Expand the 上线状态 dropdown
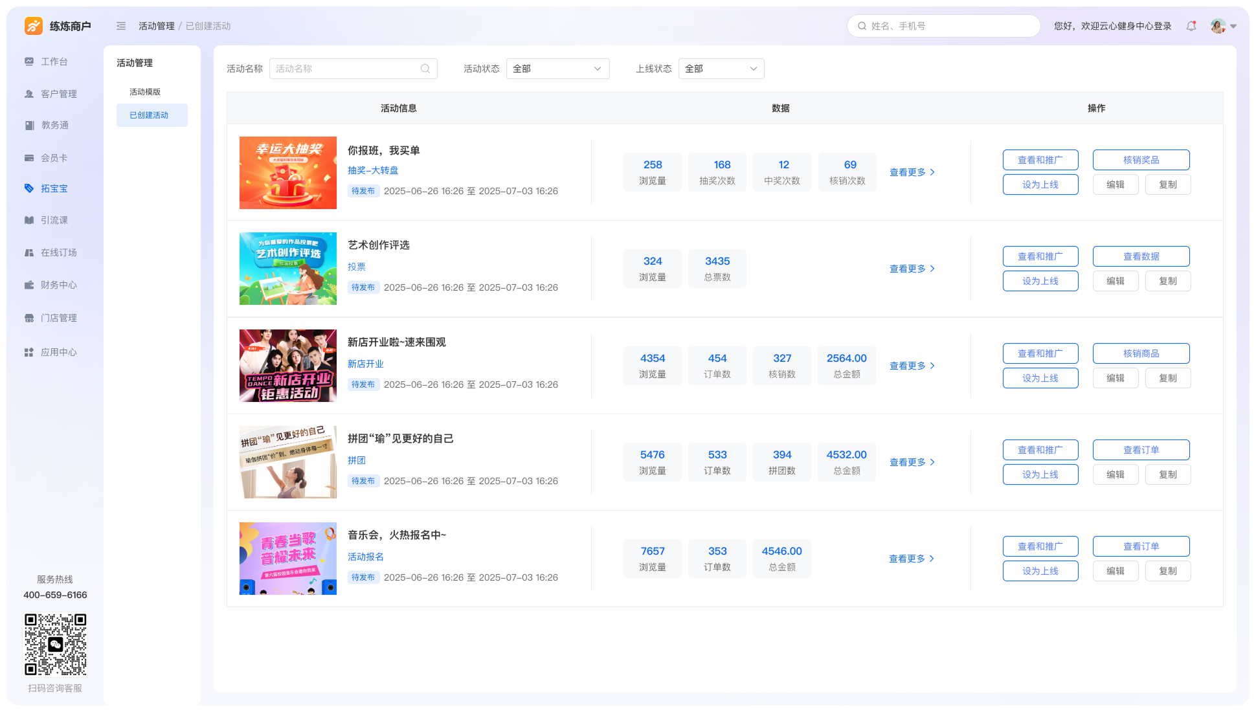The width and height of the screenshot is (1256, 712). pyautogui.click(x=721, y=69)
